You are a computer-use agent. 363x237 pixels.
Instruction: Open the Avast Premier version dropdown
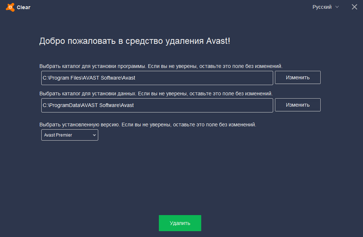(x=70, y=135)
